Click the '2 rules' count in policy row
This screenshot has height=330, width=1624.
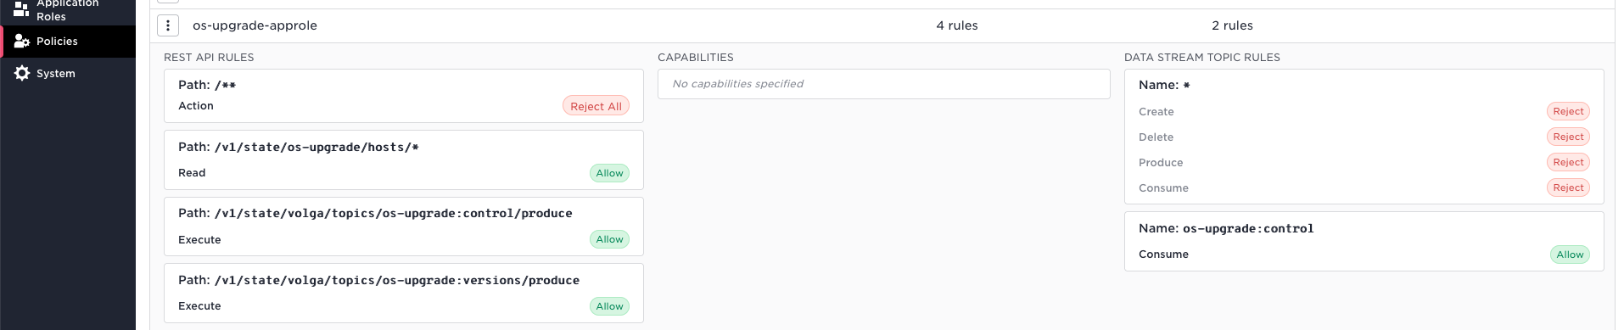1232,25
